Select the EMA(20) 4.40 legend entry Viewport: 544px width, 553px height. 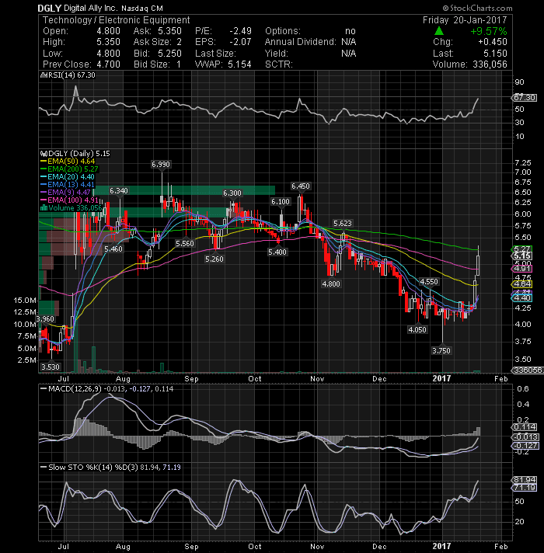tap(68, 176)
